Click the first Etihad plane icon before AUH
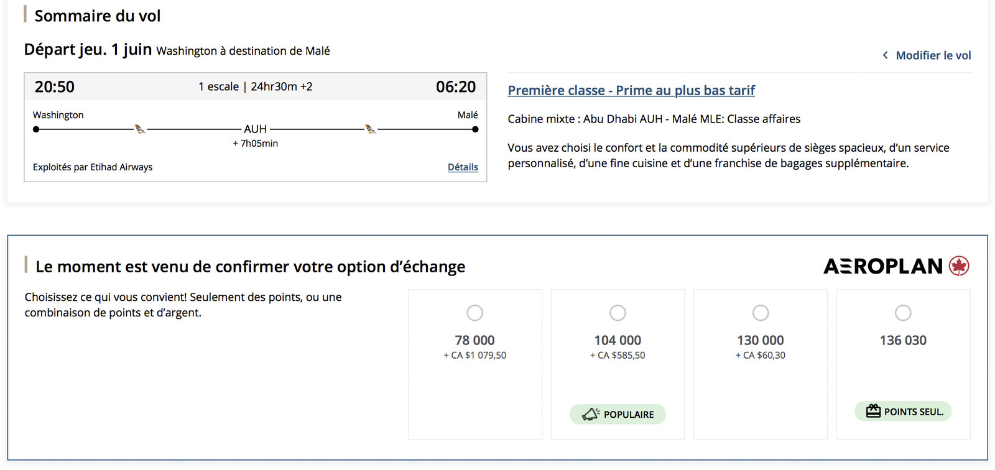 (x=140, y=129)
